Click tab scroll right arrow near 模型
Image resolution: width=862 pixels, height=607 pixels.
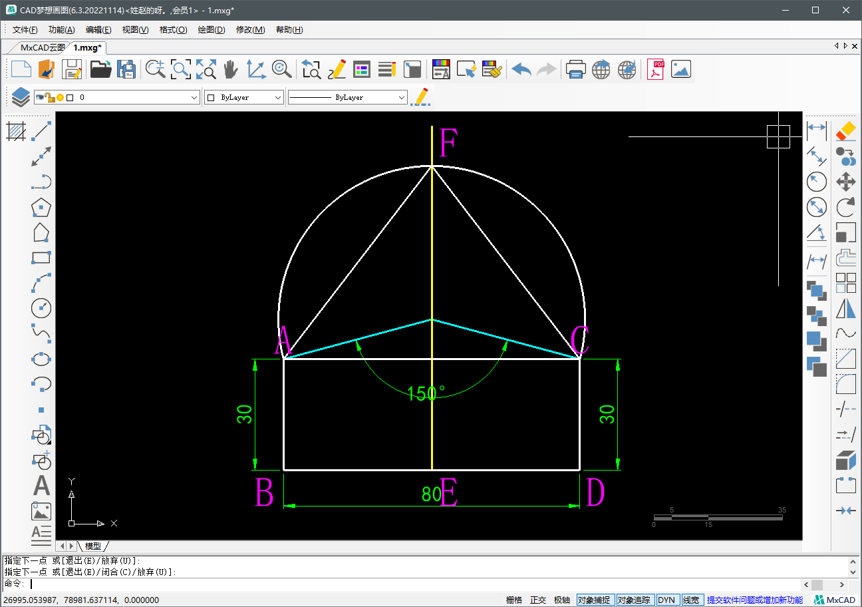[71, 546]
